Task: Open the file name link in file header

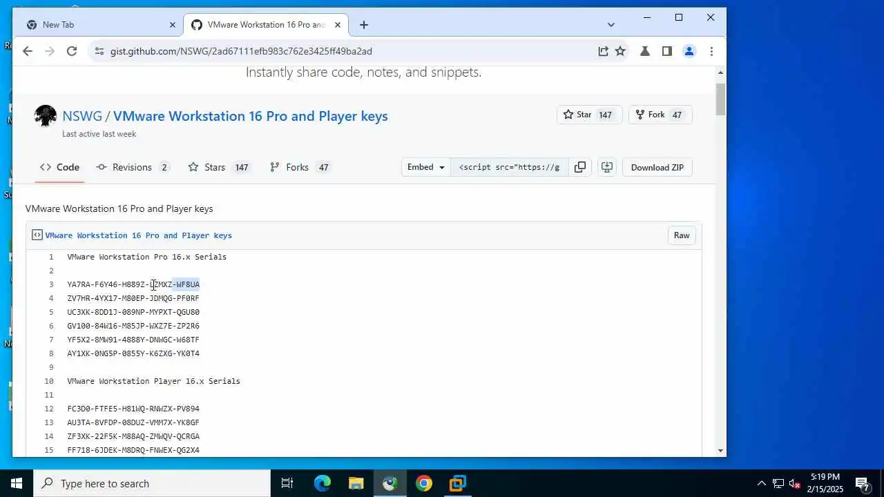Action: (x=139, y=235)
